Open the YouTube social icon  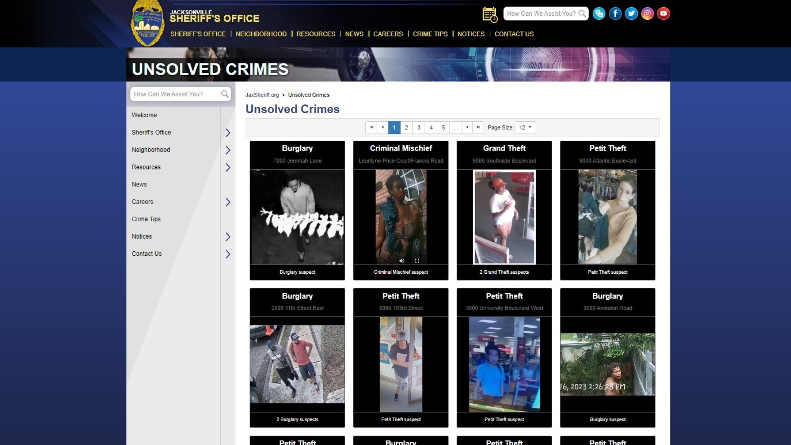663,13
